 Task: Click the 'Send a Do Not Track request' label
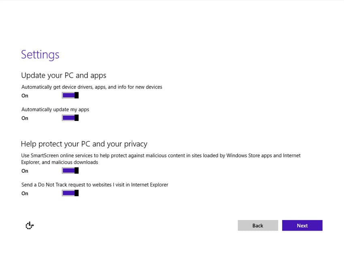94,185
